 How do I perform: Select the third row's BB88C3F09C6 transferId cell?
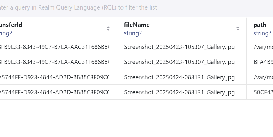click(55, 77)
